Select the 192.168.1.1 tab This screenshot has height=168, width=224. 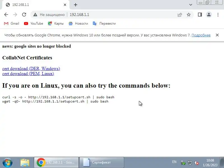(36, 5)
